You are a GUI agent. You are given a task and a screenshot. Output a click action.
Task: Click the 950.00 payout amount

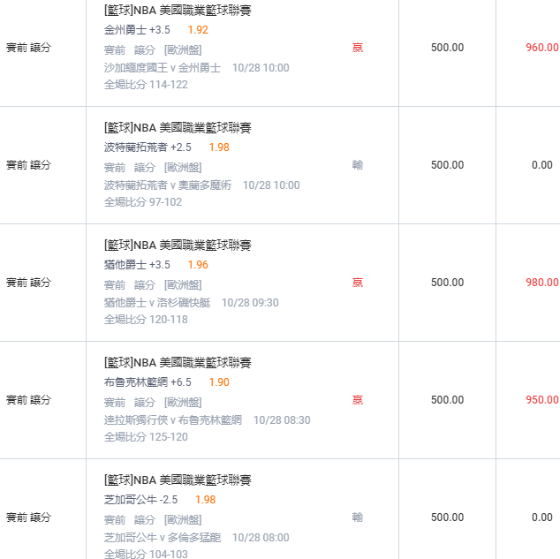(x=541, y=400)
